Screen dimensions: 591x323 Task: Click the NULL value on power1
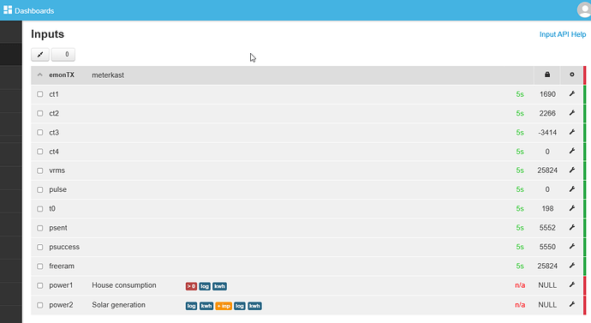coord(547,285)
